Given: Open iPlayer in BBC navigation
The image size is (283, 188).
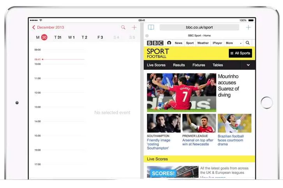Looking at the screenshot, I should coord(217,43).
